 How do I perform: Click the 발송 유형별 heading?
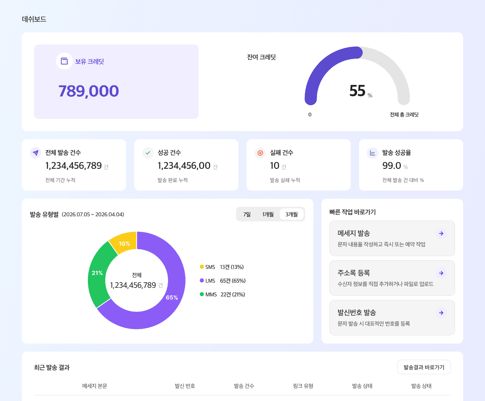coord(44,214)
